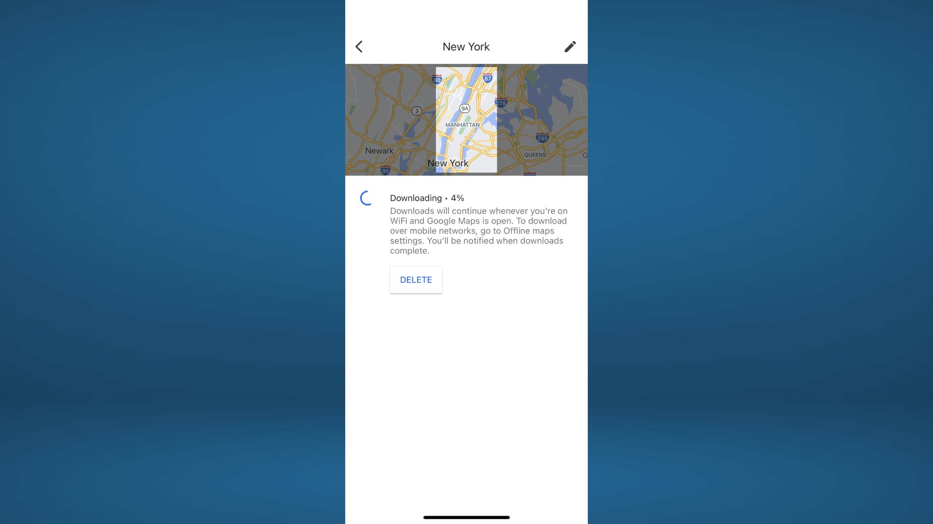Image resolution: width=933 pixels, height=524 pixels.
Task: Click the downloading spinner icon
Action: point(365,198)
